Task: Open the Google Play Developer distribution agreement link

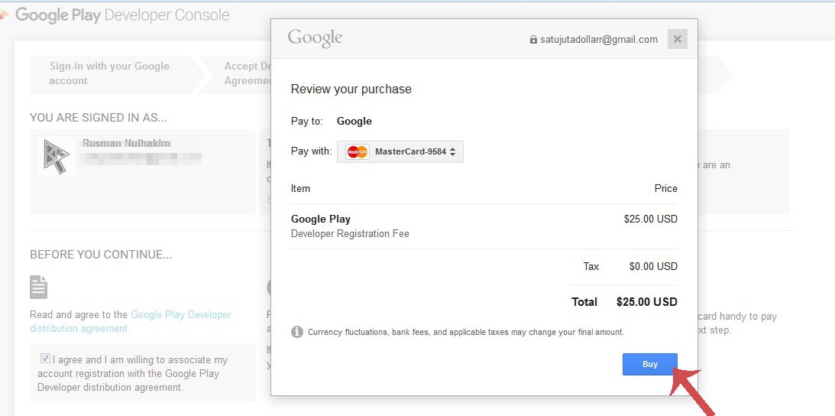Action: coord(131,322)
